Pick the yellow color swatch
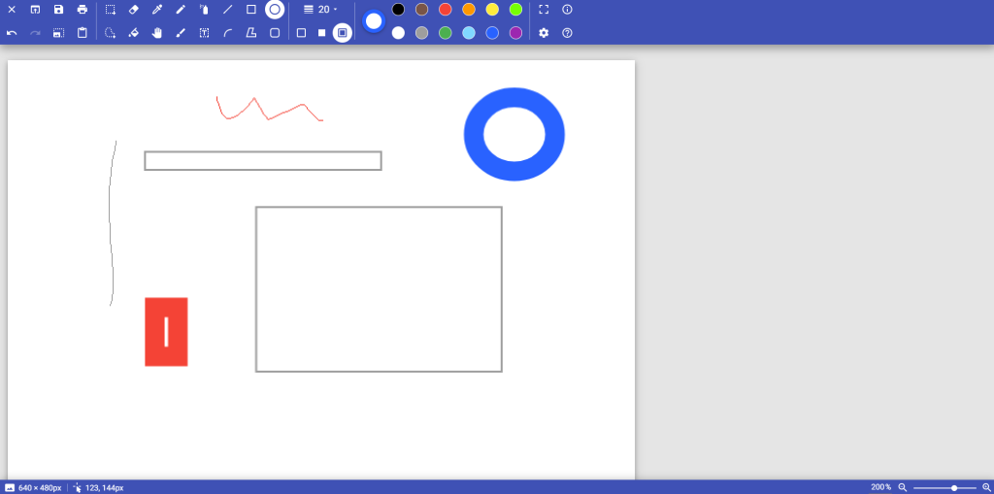This screenshot has height=494, width=994. click(492, 10)
